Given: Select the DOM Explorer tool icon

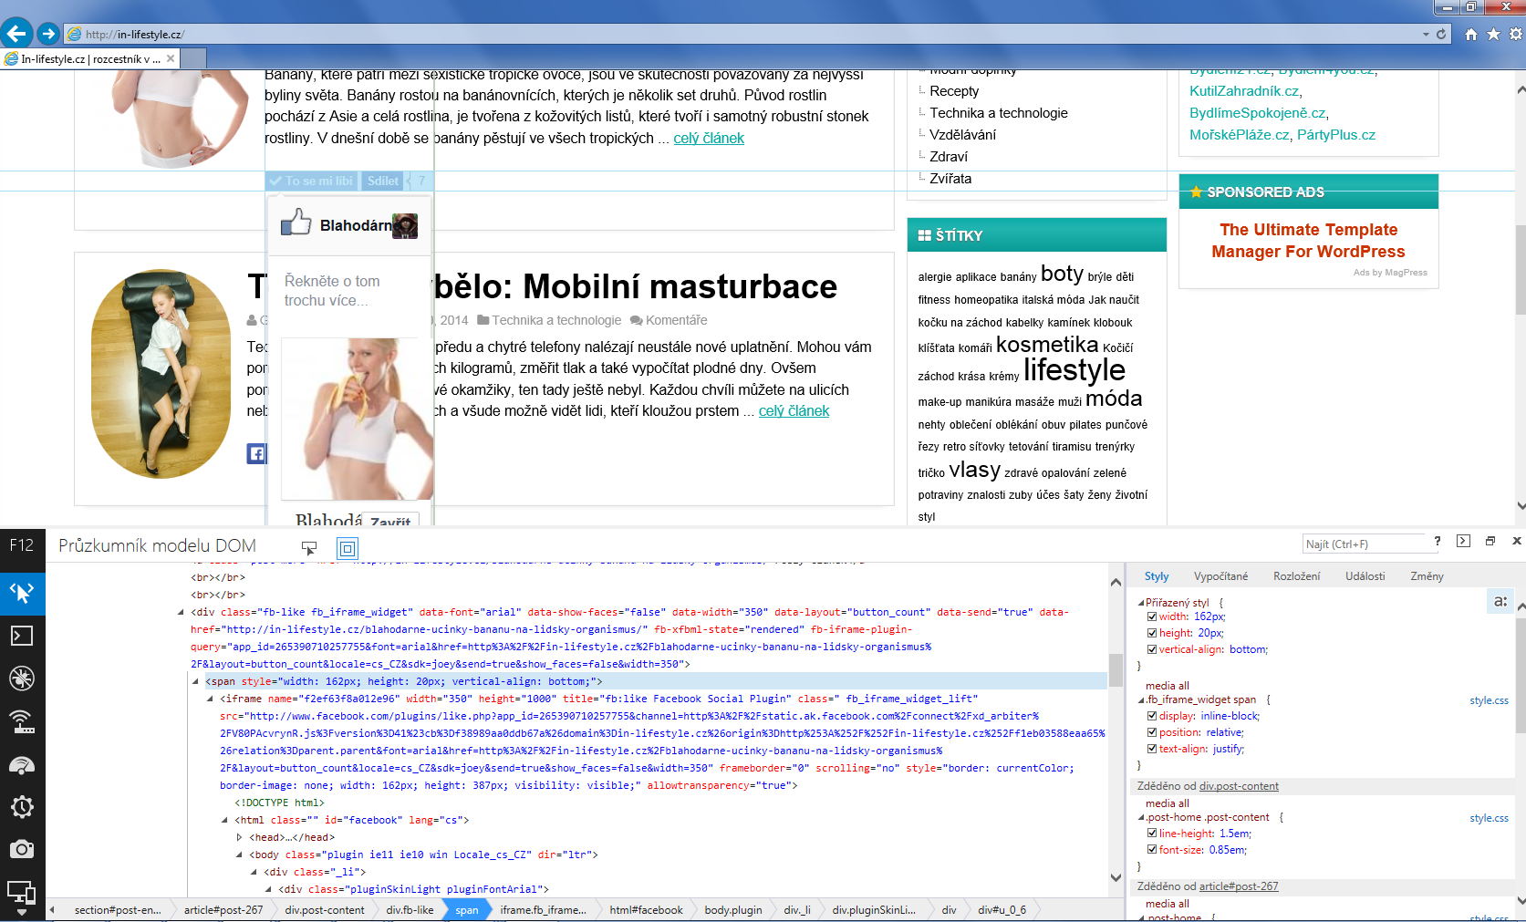Looking at the screenshot, I should (22, 593).
